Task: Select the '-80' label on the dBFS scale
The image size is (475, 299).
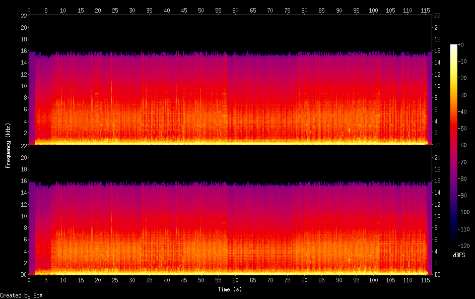Action: point(462,178)
